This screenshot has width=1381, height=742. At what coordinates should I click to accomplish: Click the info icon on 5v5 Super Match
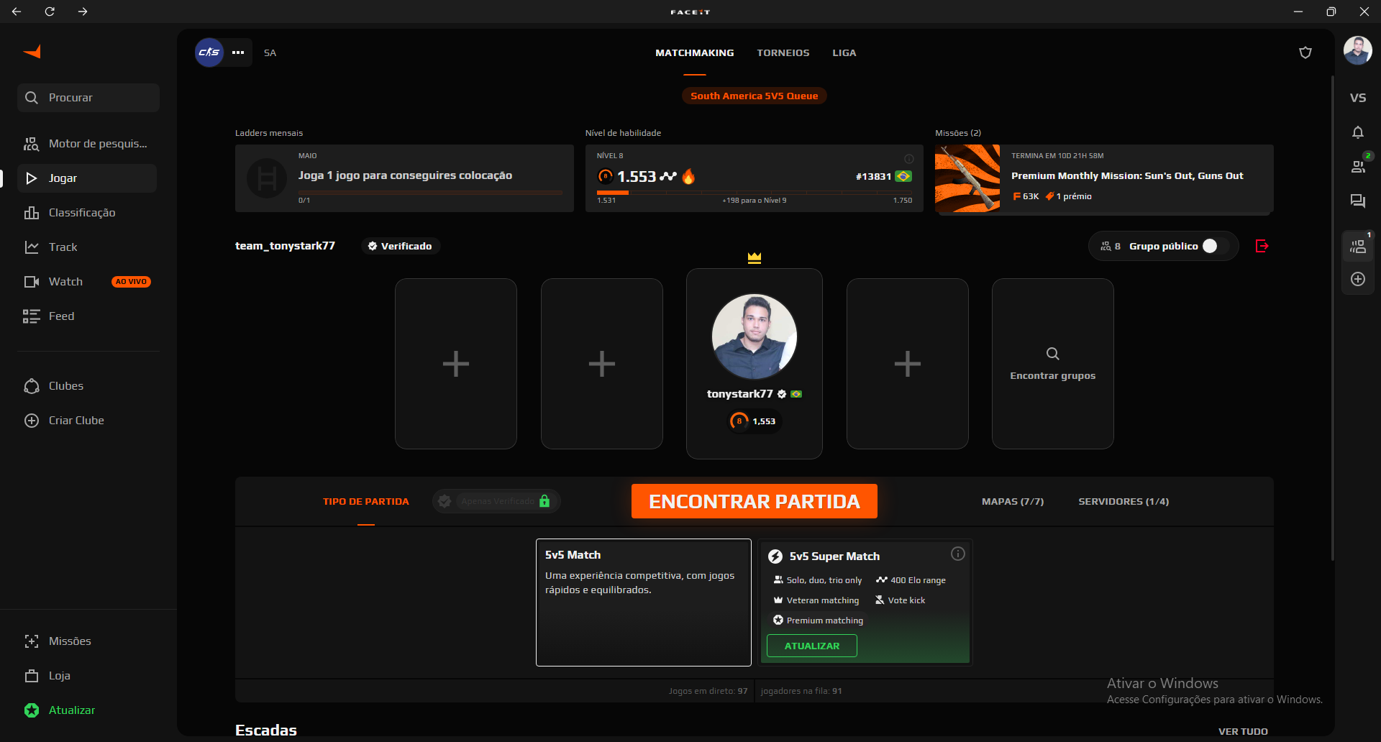(x=958, y=554)
